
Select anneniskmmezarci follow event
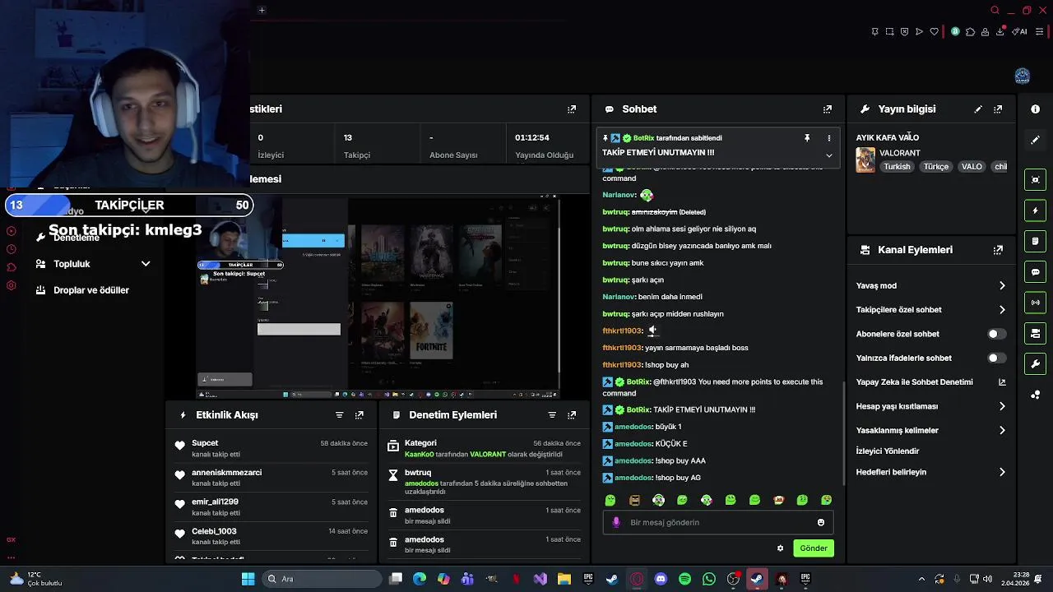[226, 473]
